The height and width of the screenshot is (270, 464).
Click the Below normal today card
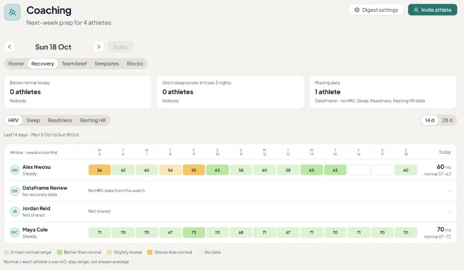pyautogui.click(x=78, y=92)
